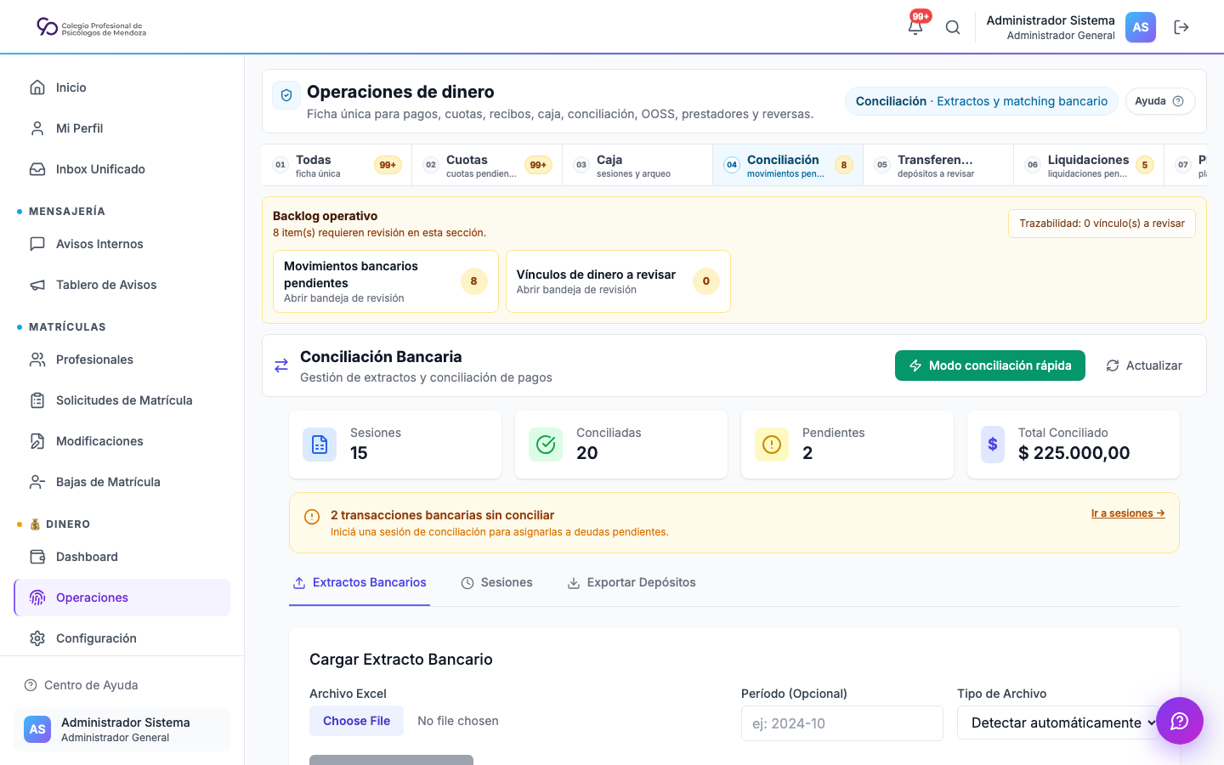This screenshot has width=1224, height=765.
Task: Click the Choose File button
Action: (x=356, y=721)
